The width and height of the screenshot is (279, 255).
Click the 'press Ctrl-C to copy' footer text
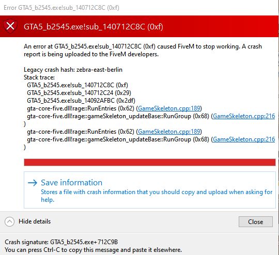click(x=93, y=250)
